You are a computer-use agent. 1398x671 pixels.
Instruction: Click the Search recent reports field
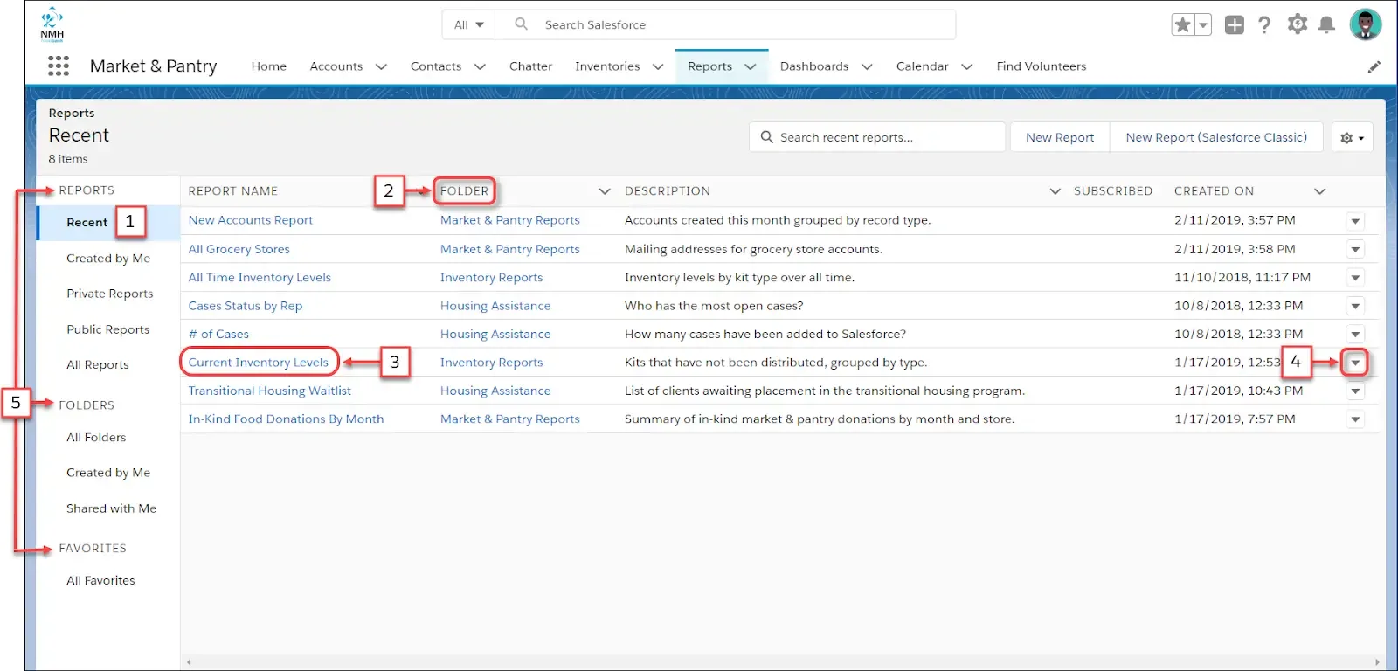coord(876,137)
